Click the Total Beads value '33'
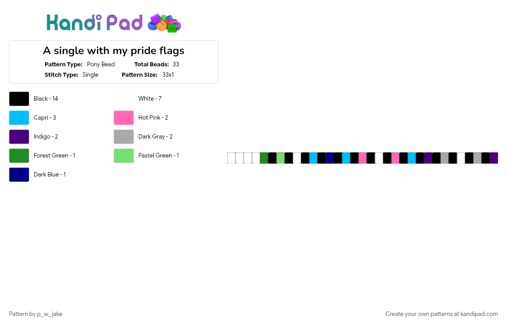 click(176, 65)
